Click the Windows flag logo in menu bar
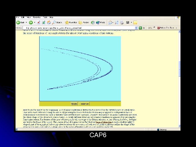 pyautogui.click(x=178, y=17)
